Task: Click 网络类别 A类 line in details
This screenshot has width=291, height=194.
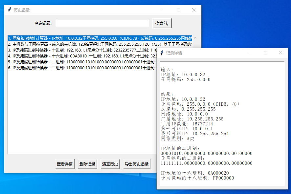Action: 177,139
